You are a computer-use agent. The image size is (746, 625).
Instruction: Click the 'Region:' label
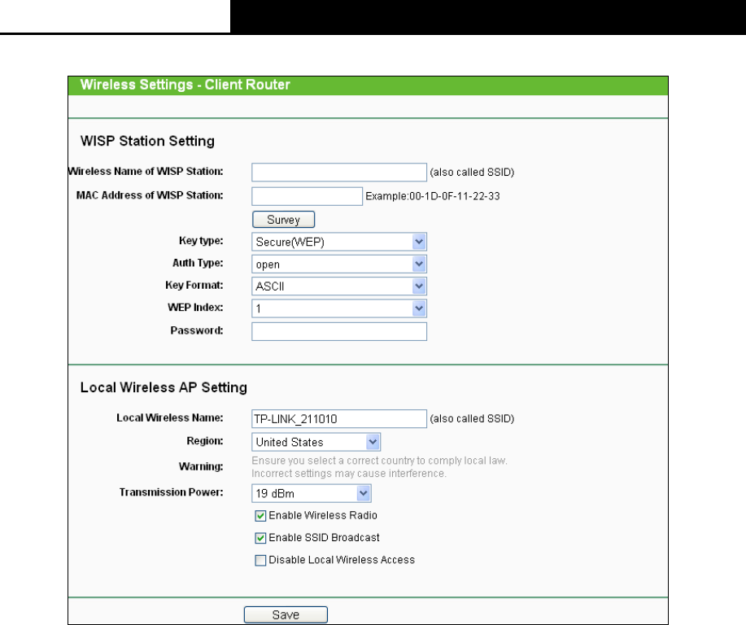click(x=204, y=441)
